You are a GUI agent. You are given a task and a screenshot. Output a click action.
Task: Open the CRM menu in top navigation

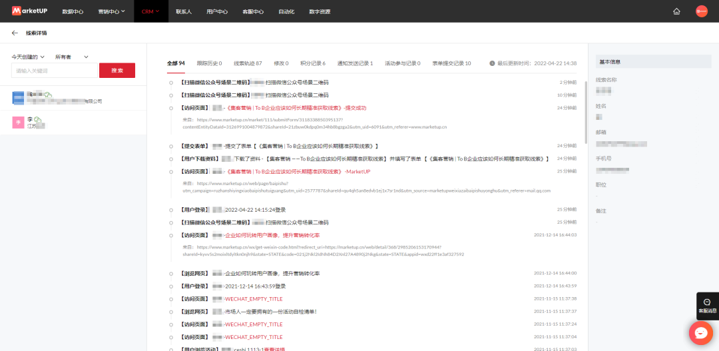pyautogui.click(x=150, y=11)
